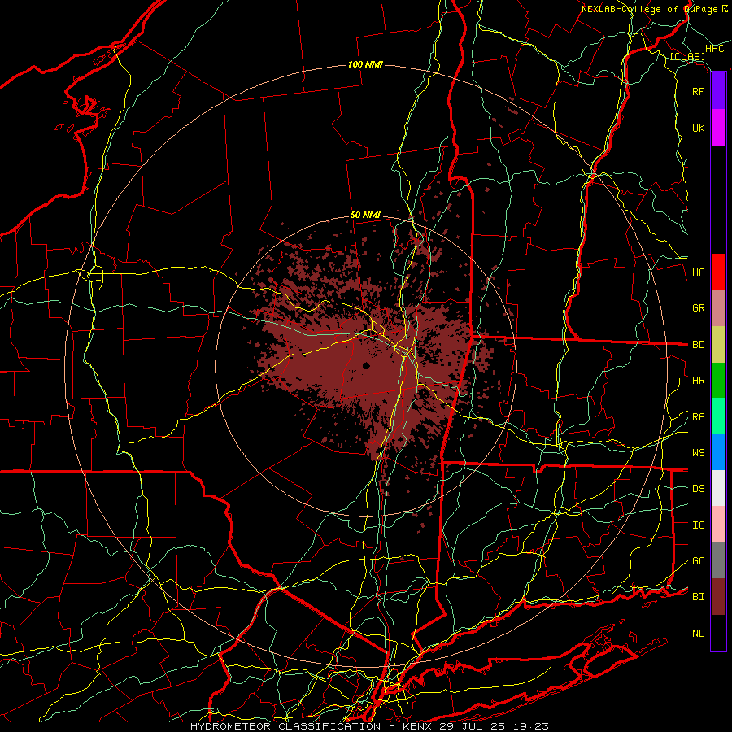Click the DS legend label
732x732 pixels.
click(x=699, y=489)
